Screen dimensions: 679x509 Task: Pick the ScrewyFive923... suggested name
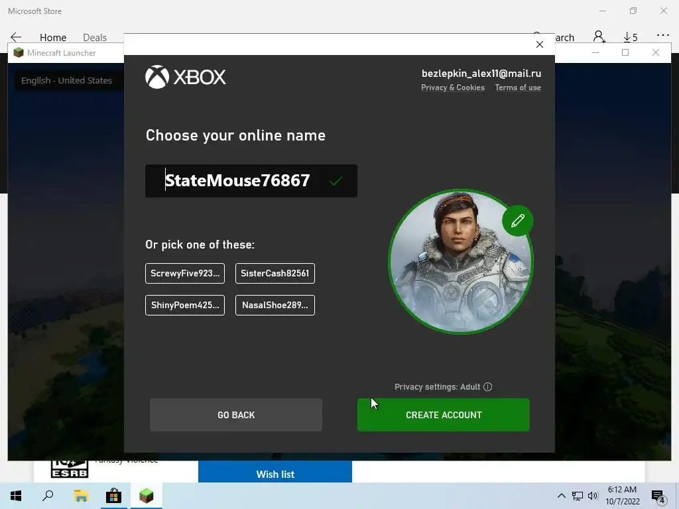tap(185, 274)
